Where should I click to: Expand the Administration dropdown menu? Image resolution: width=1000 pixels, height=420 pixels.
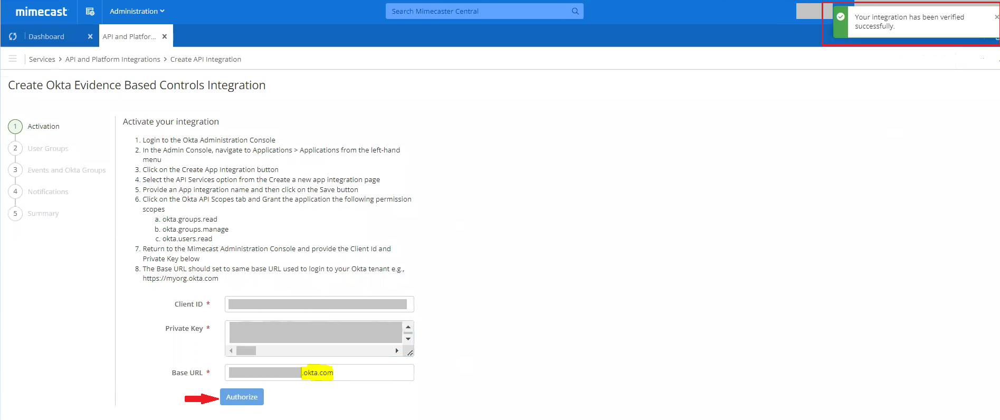[x=137, y=11]
